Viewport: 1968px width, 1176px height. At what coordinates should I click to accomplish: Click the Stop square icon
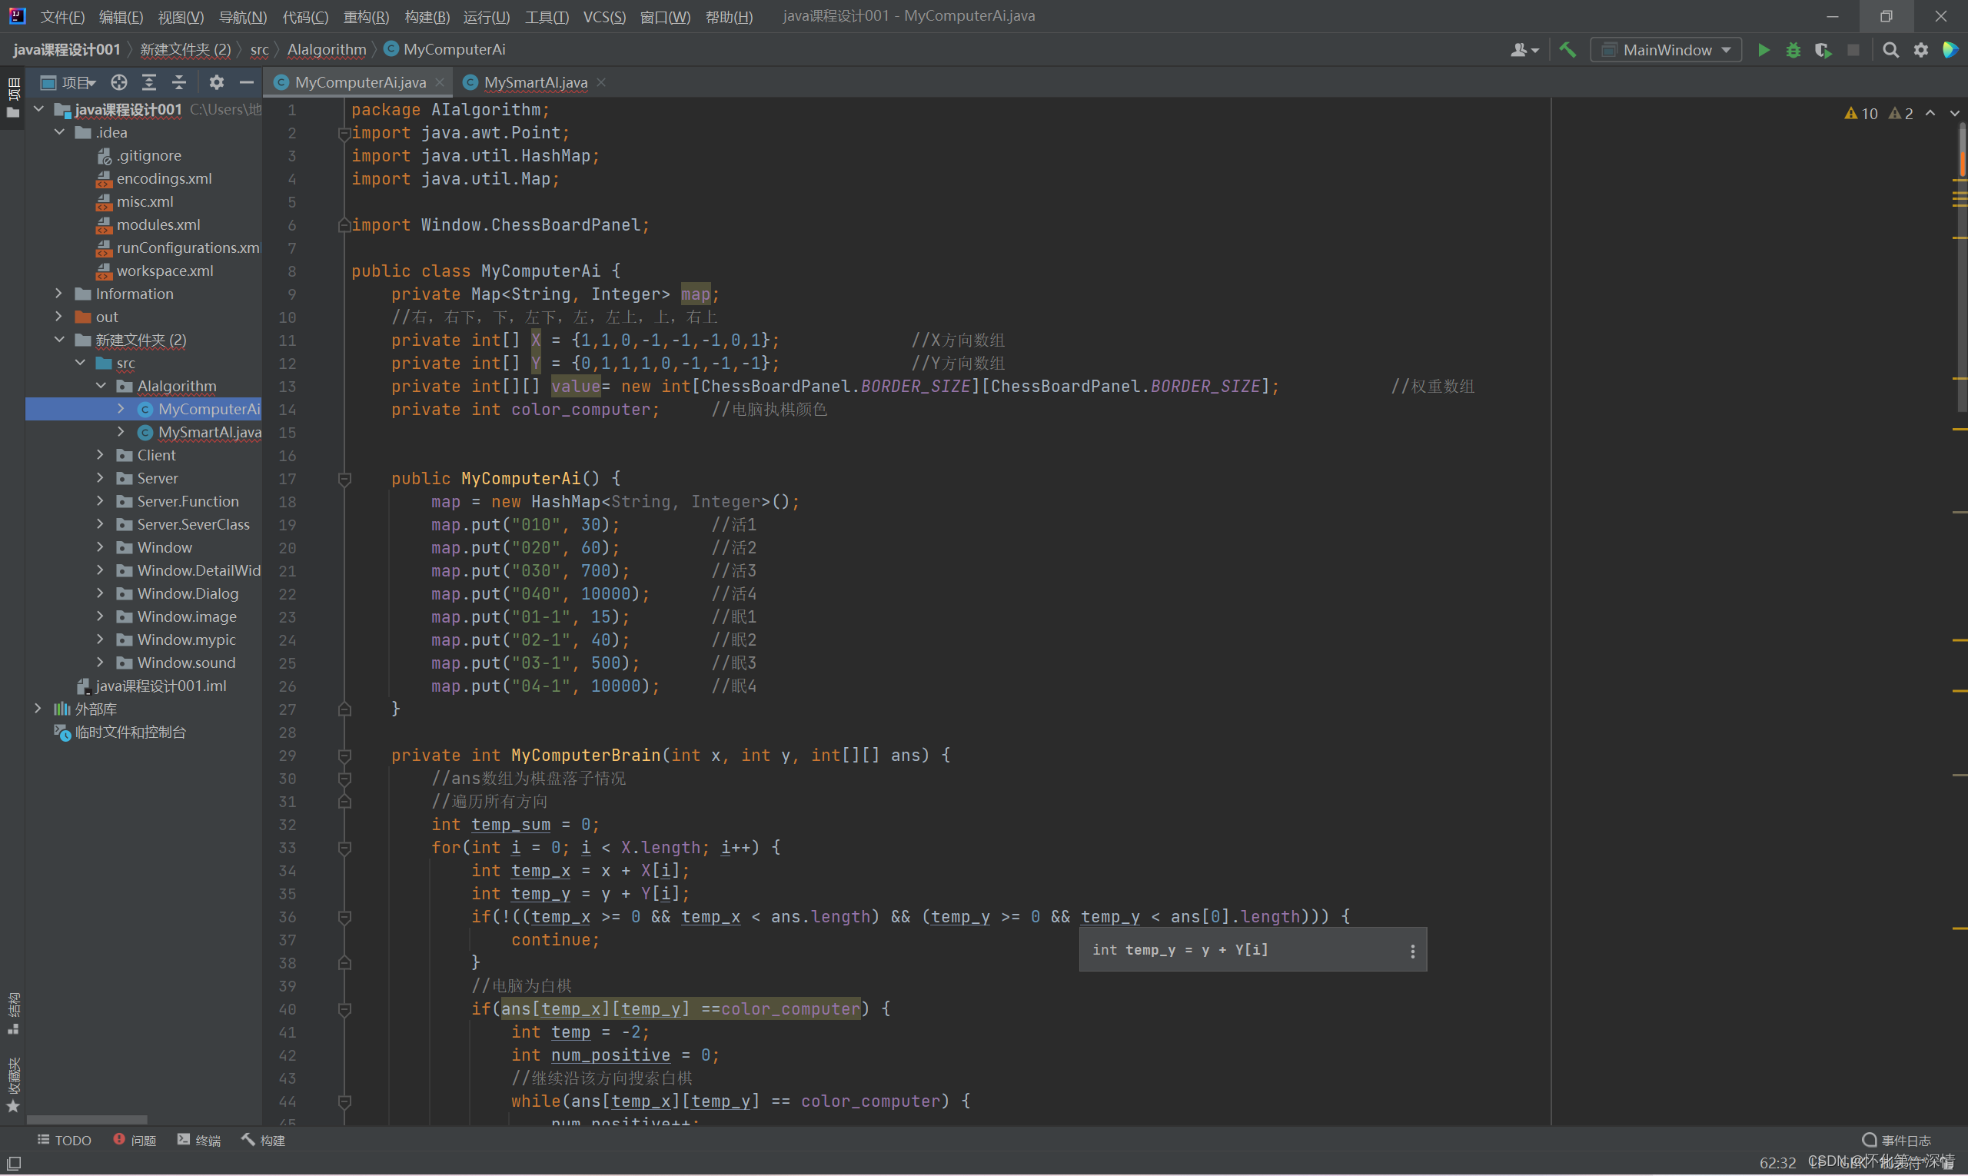(1853, 50)
